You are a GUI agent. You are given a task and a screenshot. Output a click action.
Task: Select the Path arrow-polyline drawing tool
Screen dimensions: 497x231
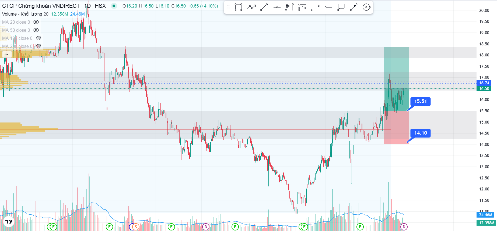point(251,7)
